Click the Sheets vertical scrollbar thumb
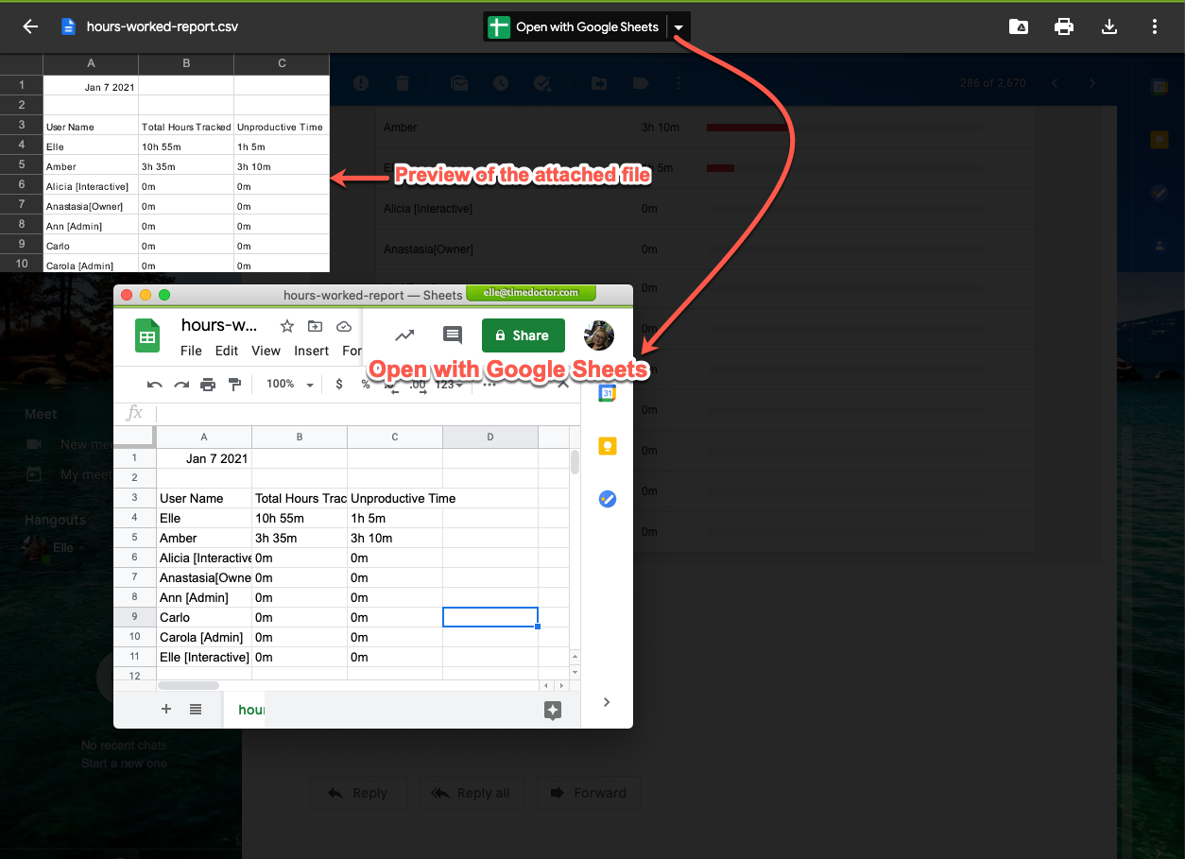1185x859 pixels. pyautogui.click(x=575, y=462)
